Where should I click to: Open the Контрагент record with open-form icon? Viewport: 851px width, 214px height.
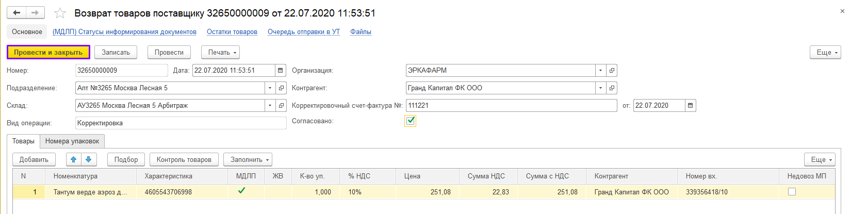pyautogui.click(x=612, y=88)
